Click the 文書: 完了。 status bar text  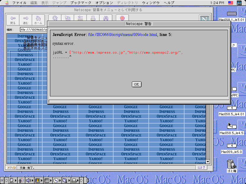point(27,168)
